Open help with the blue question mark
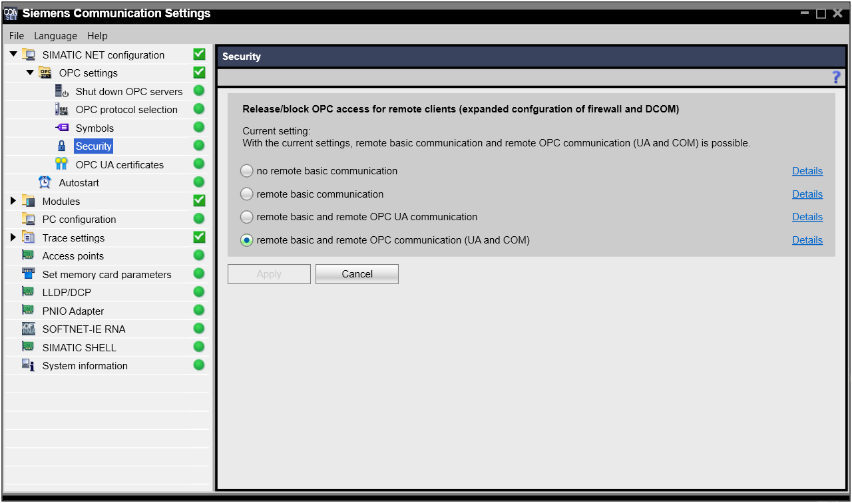This screenshot has width=852, height=503. coord(837,77)
